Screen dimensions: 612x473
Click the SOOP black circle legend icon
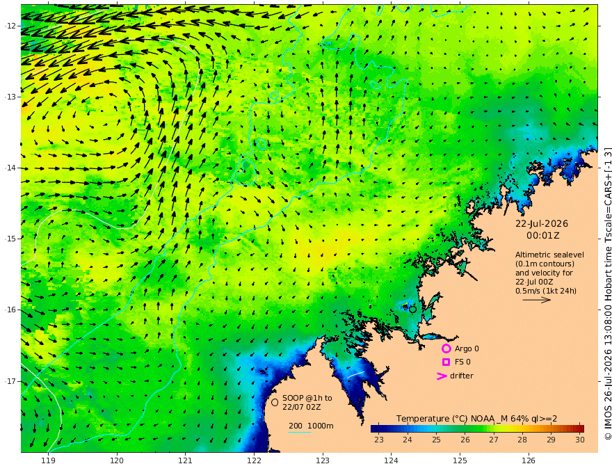point(275,402)
